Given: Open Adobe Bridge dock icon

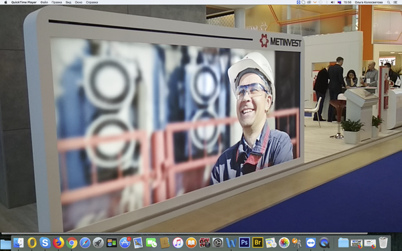Looking at the screenshot, I should coord(258,242).
